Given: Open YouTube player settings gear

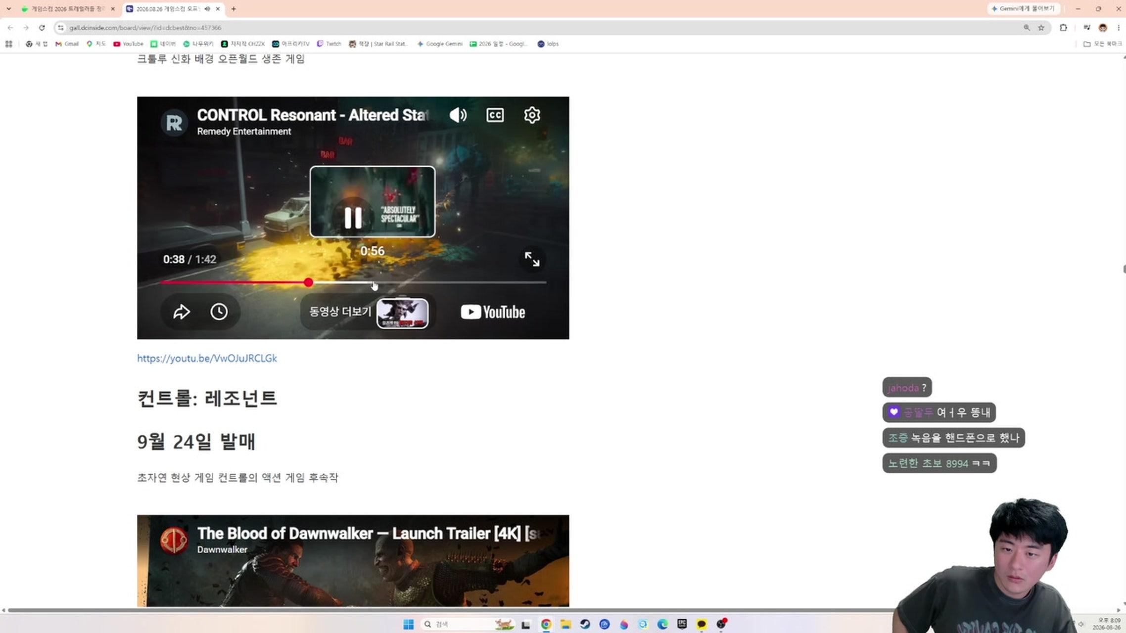Looking at the screenshot, I should click(532, 115).
